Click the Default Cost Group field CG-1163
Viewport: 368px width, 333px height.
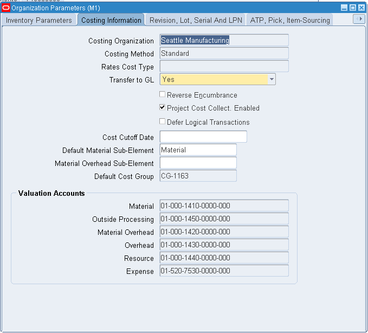click(198, 176)
